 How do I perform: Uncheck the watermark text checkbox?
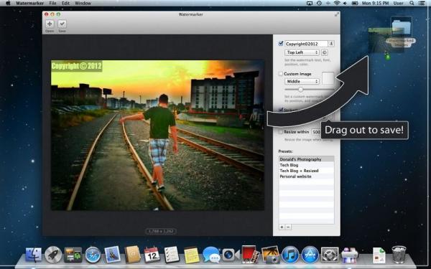281,44
